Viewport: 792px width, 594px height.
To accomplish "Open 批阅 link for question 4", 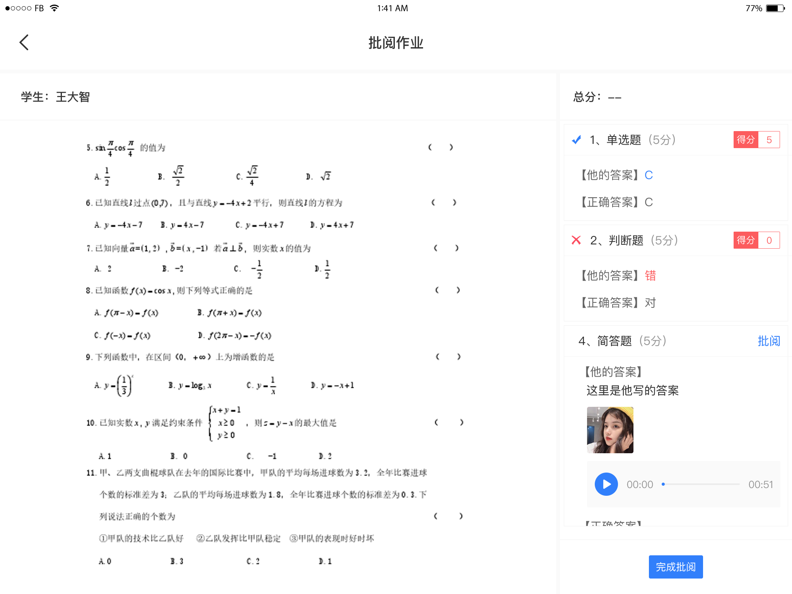I will click(x=769, y=341).
